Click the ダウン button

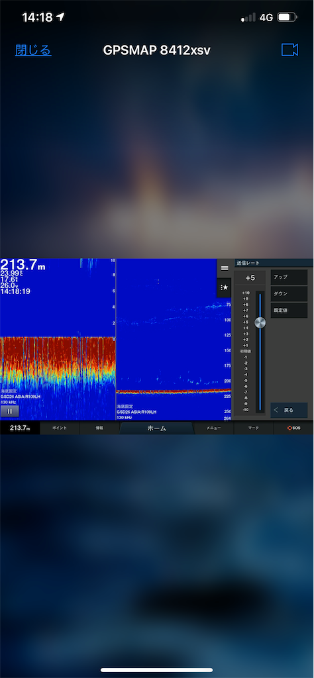tap(289, 293)
